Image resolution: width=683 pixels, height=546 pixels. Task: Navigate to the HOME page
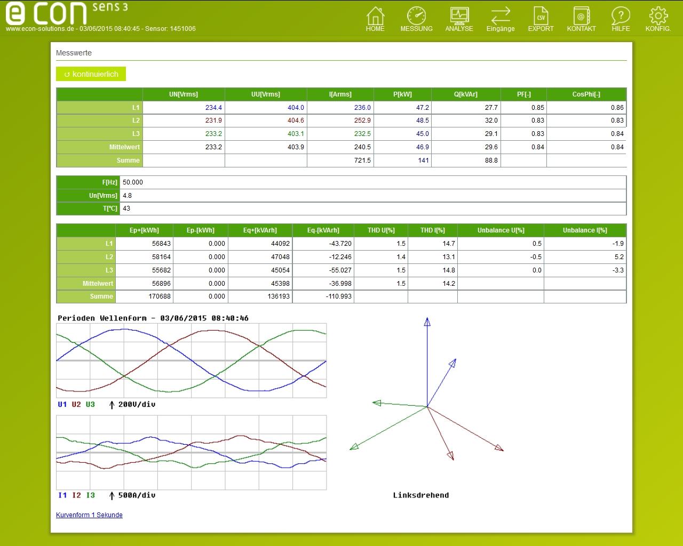point(375,19)
